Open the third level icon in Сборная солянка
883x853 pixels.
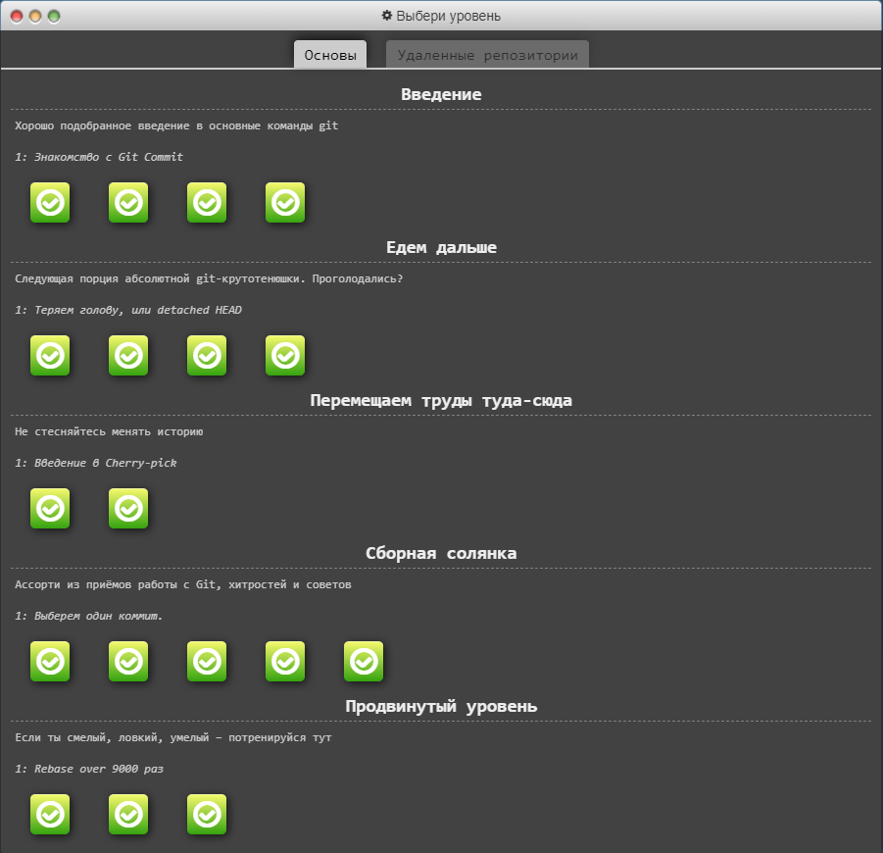(x=207, y=662)
